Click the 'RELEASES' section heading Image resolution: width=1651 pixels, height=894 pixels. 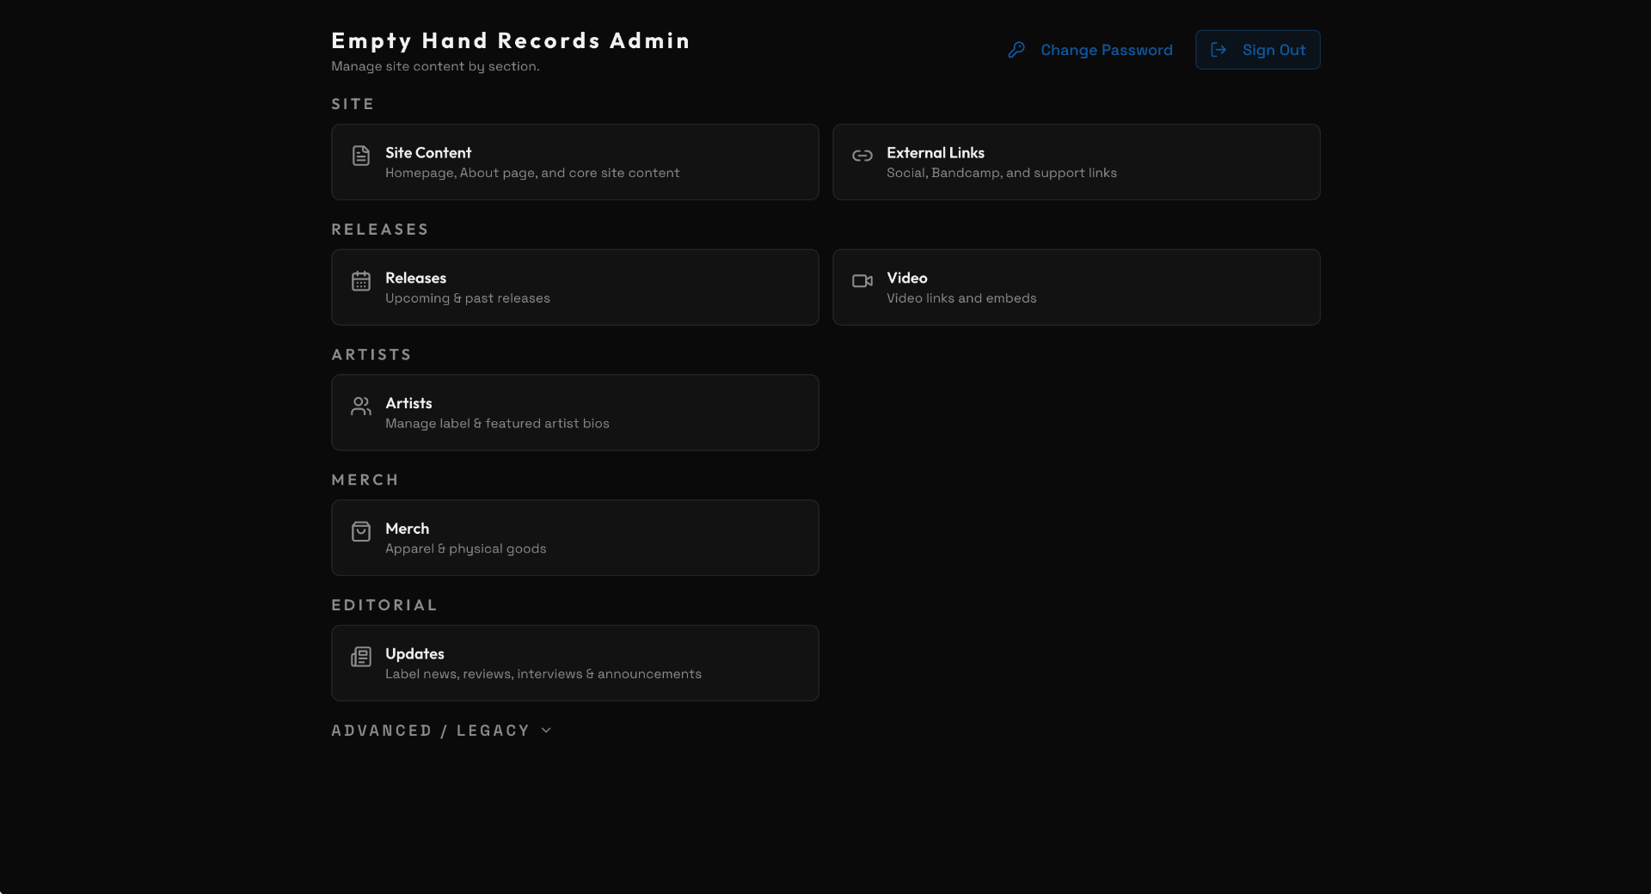tap(380, 230)
